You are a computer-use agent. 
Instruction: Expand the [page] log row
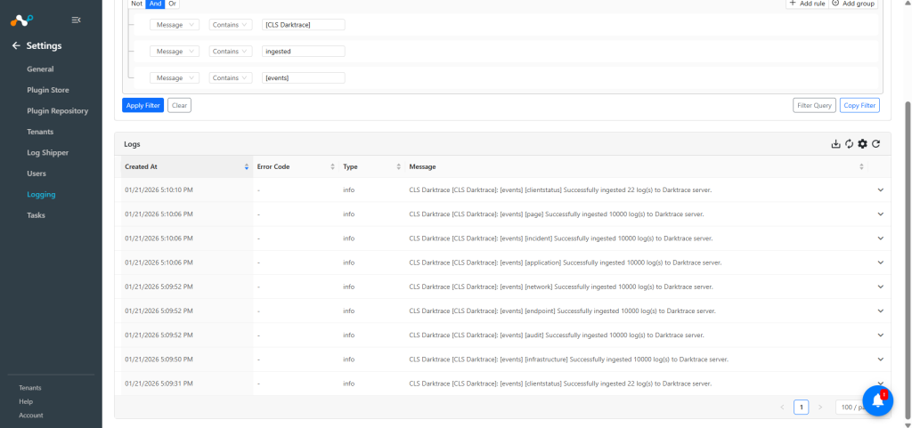click(x=880, y=214)
